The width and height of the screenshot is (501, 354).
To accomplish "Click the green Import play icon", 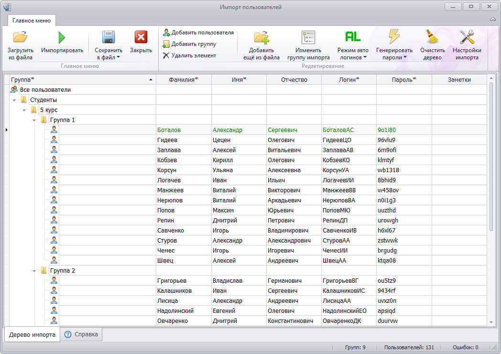I will 62,37.
